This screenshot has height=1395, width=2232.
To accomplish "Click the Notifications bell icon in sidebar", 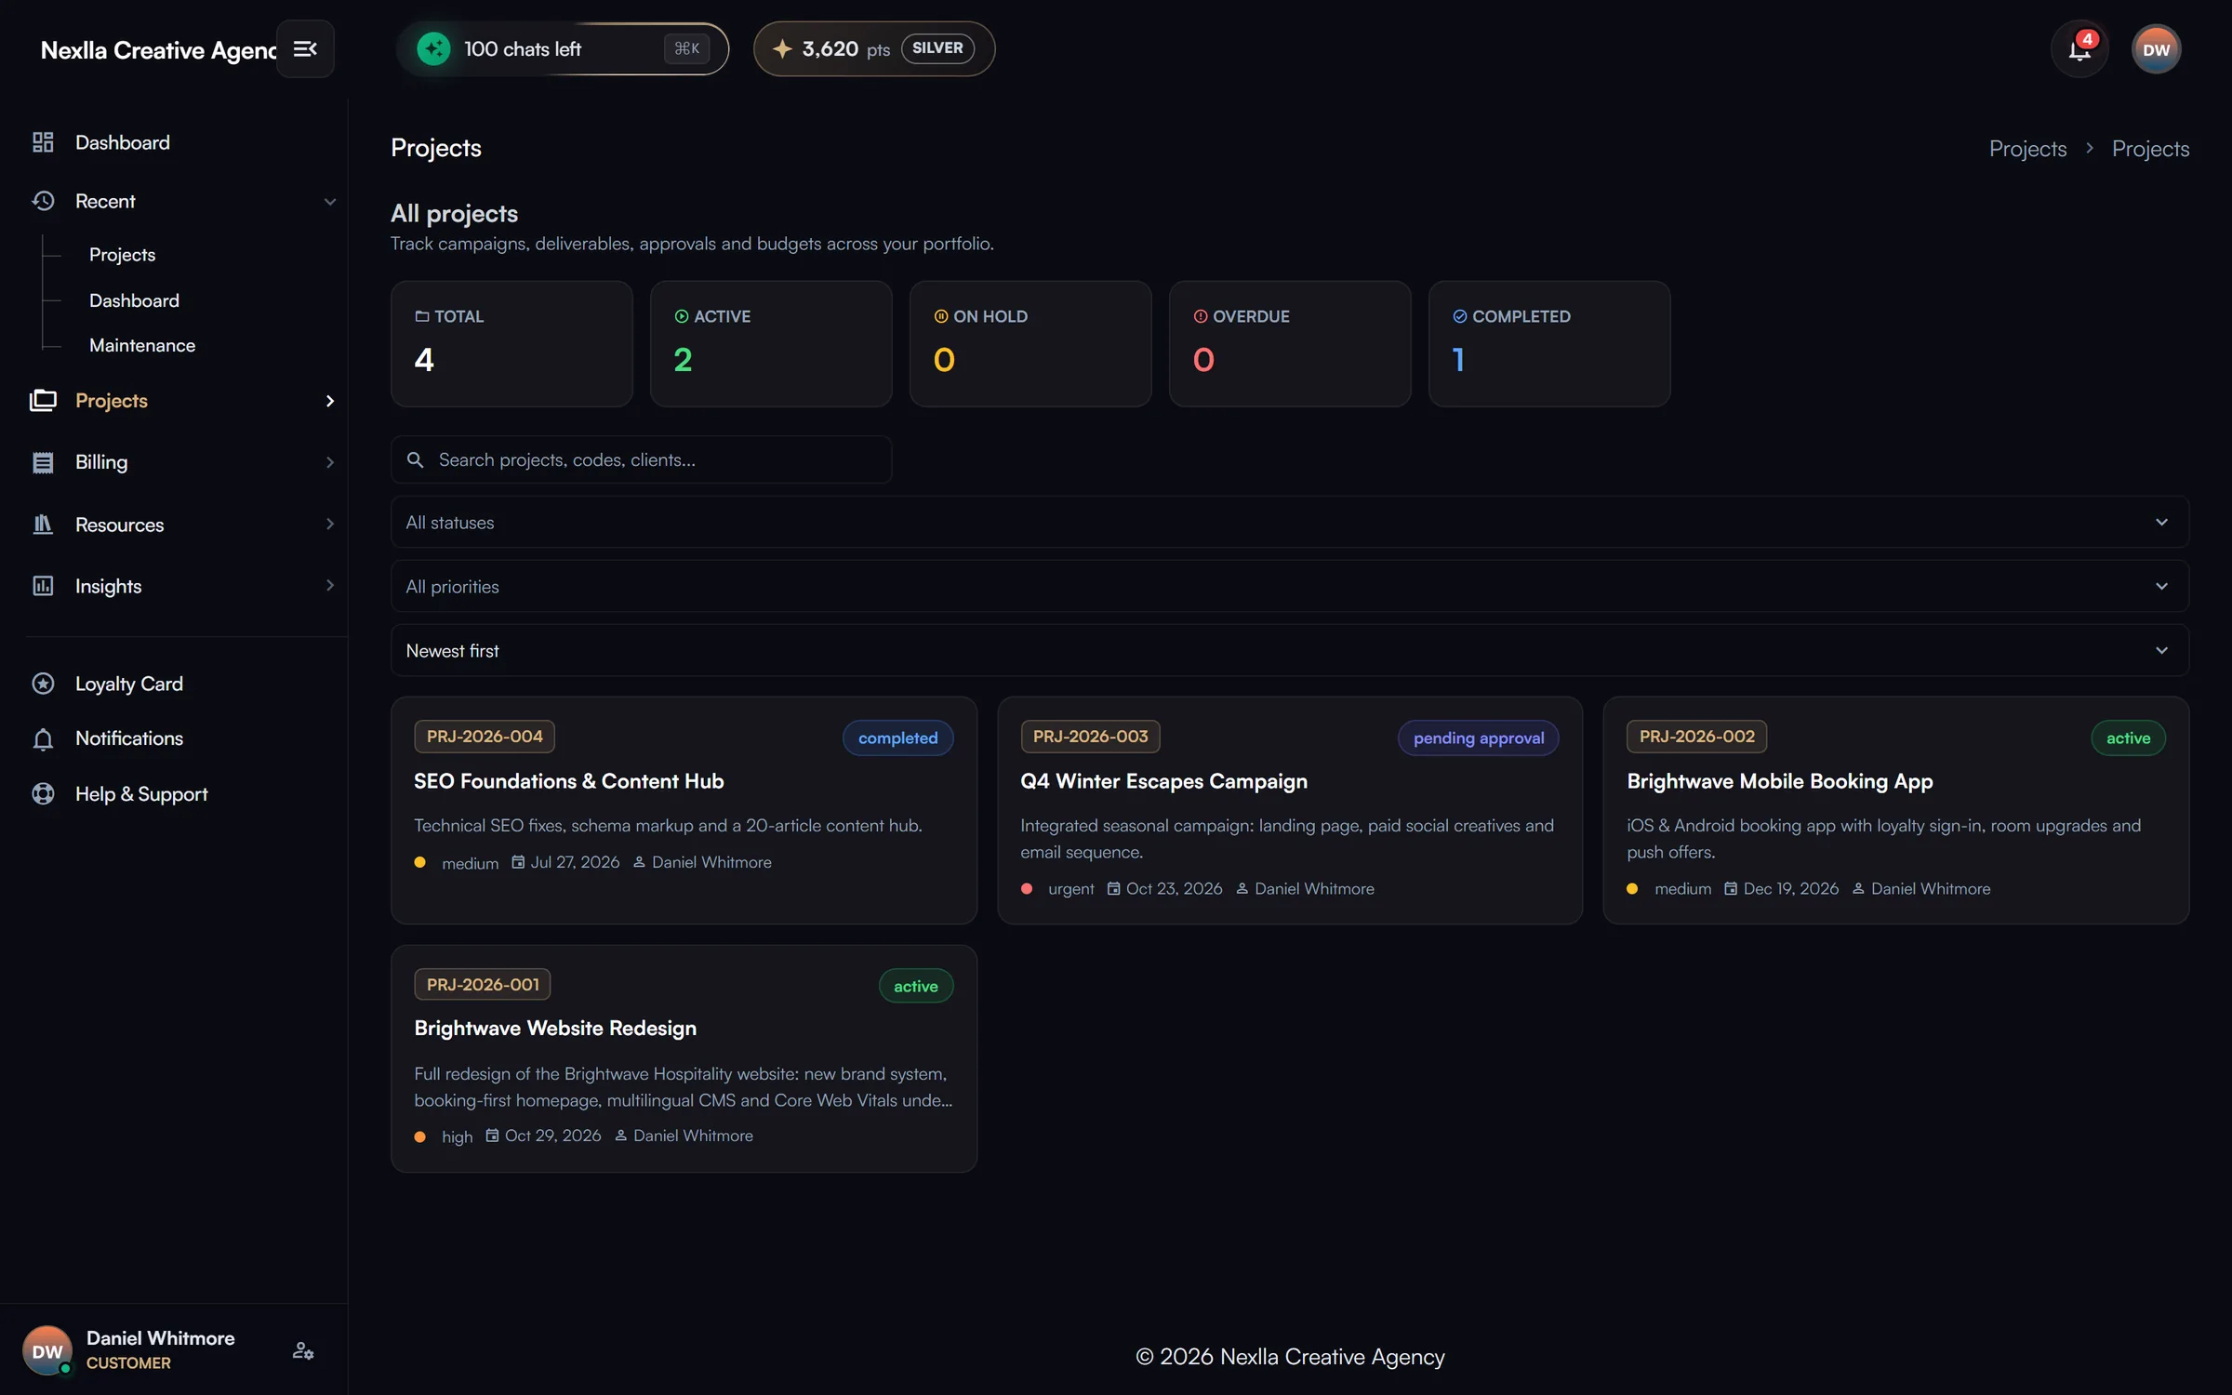I will tap(43, 738).
